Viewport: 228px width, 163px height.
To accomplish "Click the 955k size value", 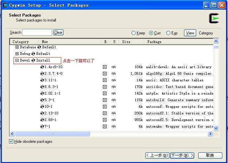I will click(x=139, y=120).
